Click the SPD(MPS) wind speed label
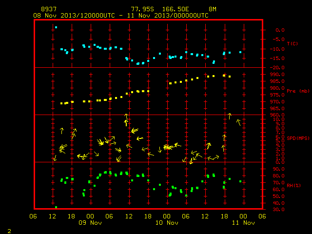 [298, 138]
